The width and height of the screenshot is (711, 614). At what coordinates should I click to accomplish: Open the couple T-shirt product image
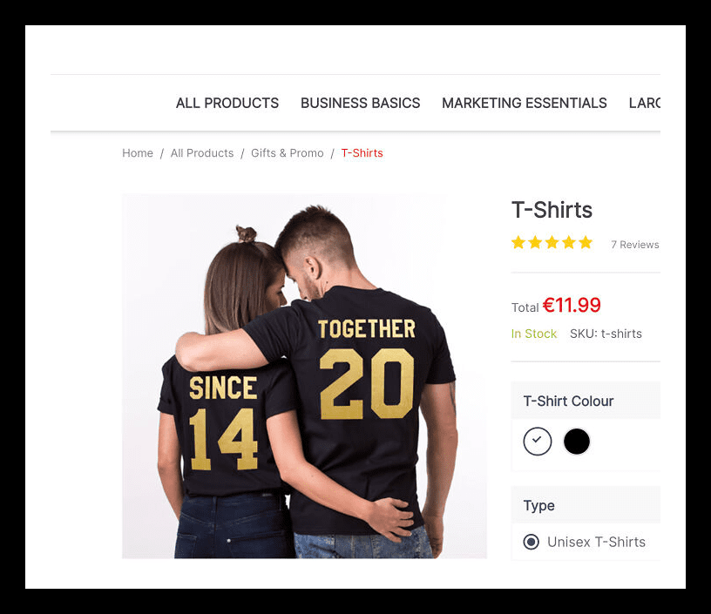[304, 376]
